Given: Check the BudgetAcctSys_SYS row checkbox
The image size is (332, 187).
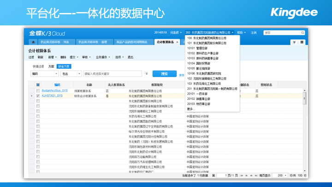Looking at the screenshot, I should [38, 91].
